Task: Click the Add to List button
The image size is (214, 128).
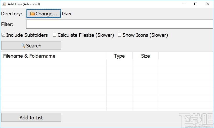Action: point(31,117)
